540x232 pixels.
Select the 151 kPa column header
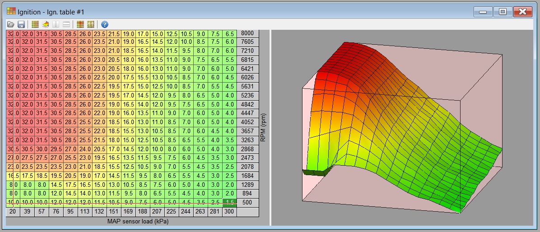click(114, 212)
